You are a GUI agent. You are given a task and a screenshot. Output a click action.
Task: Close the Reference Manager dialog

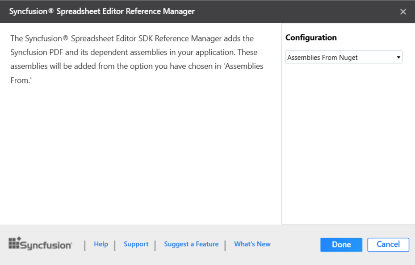tap(403, 12)
